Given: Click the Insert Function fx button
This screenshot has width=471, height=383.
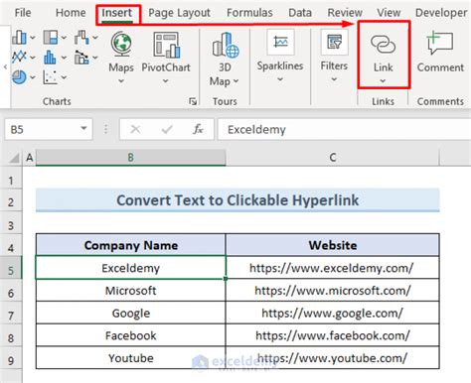Looking at the screenshot, I should [x=198, y=129].
